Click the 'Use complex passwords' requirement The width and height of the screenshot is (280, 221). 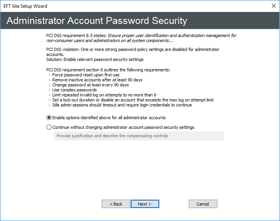pyautogui.click(x=74, y=90)
